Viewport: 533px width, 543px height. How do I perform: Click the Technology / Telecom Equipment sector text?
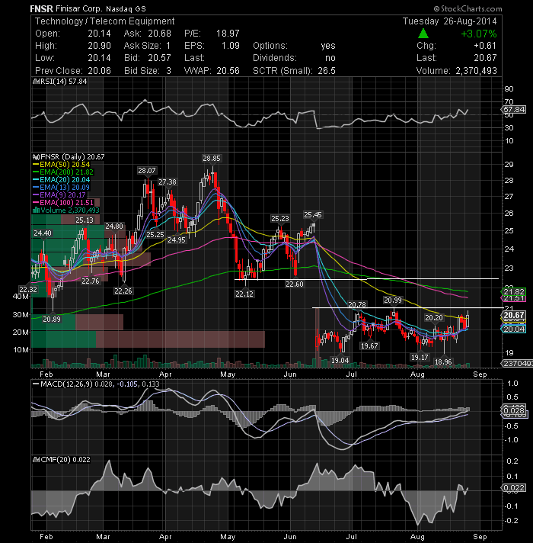click(x=105, y=21)
